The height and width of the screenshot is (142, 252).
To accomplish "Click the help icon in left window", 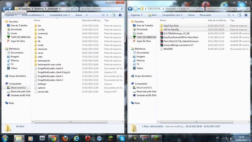I will click(120, 15).
